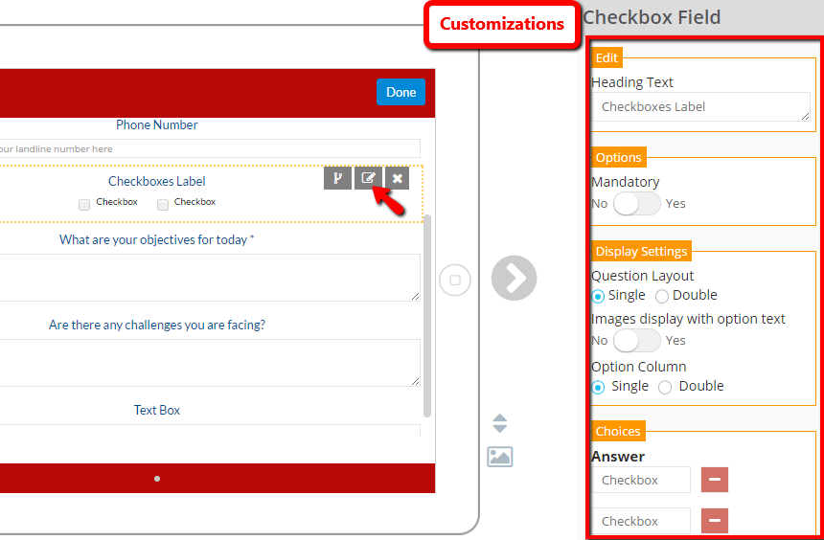Image resolution: width=824 pixels, height=540 pixels.
Task: Click the Done button
Action: click(401, 92)
